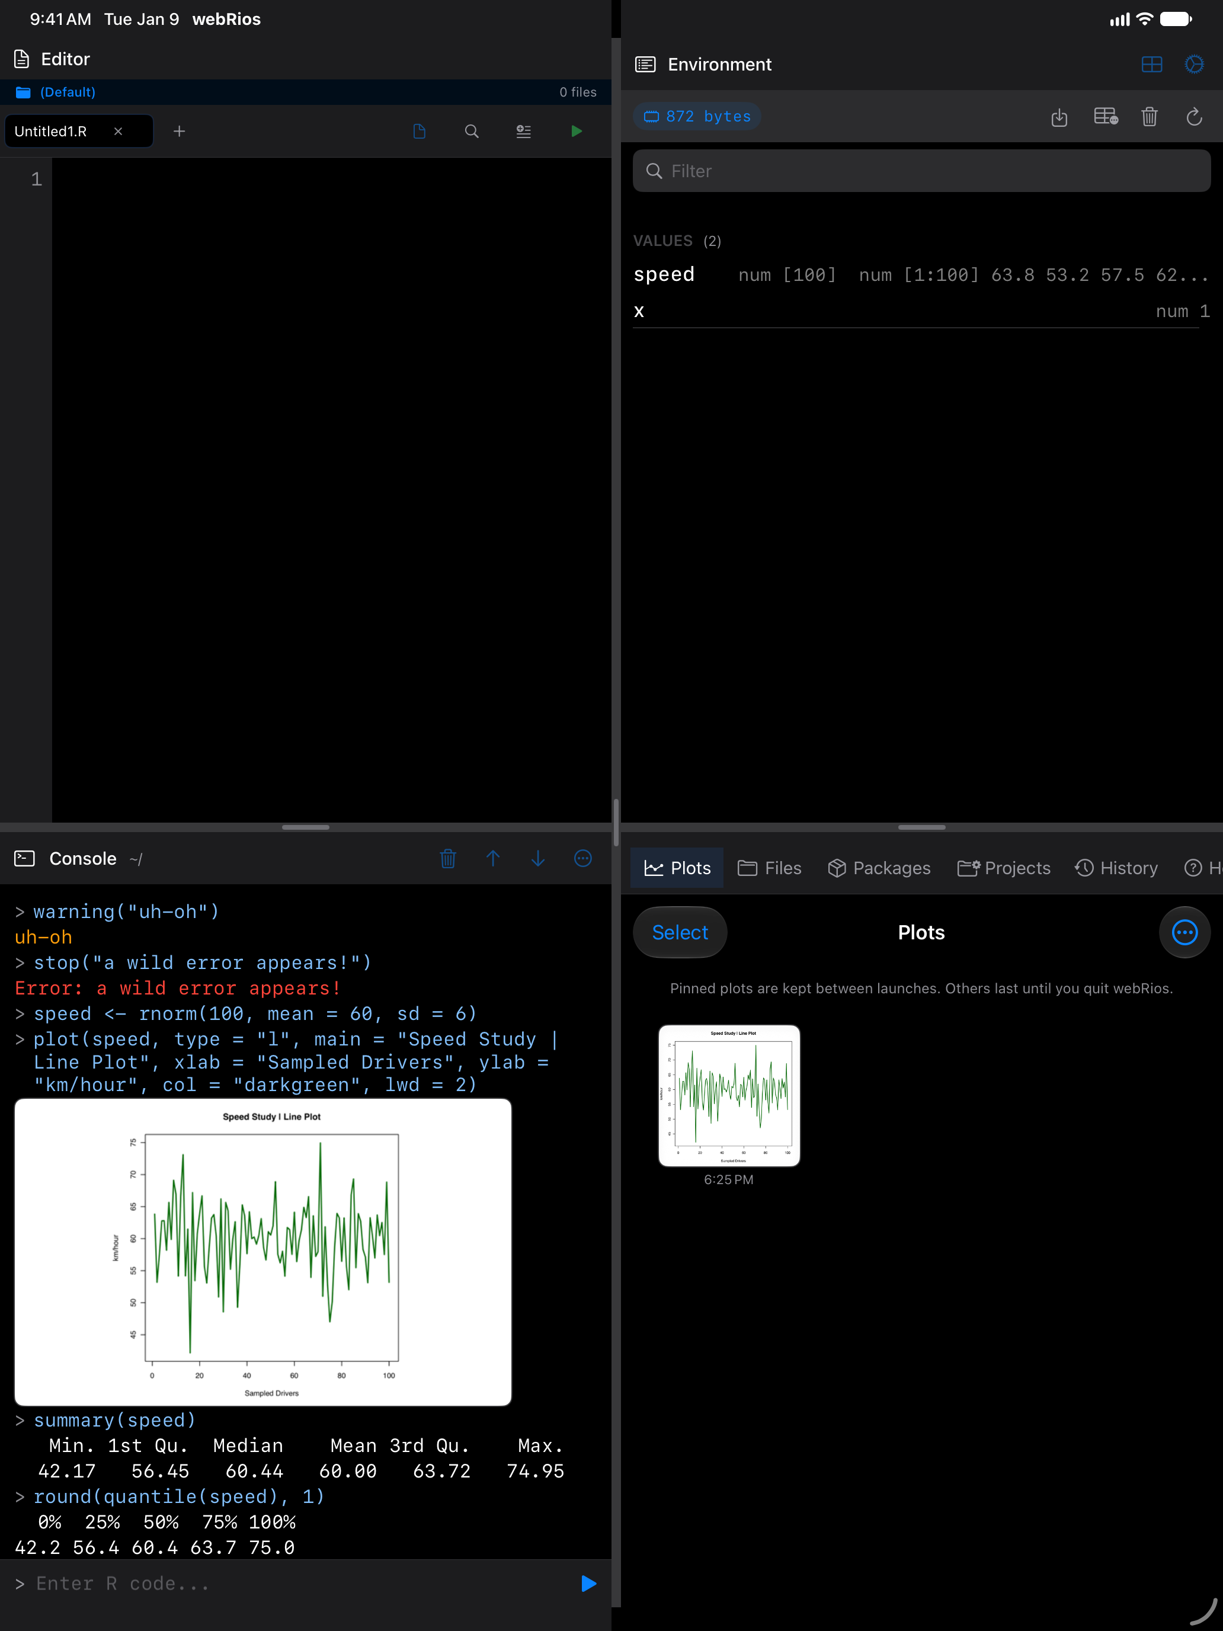Grab the editor-console divider handle

[305, 827]
